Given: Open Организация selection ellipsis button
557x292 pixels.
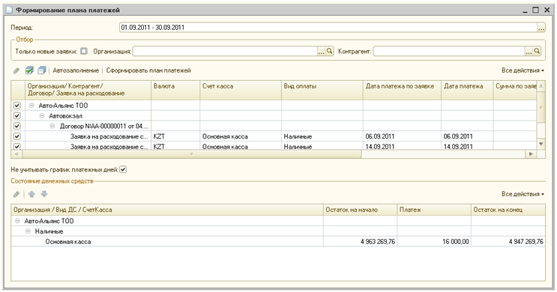Looking at the screenshot, I should tap(322, 52).
